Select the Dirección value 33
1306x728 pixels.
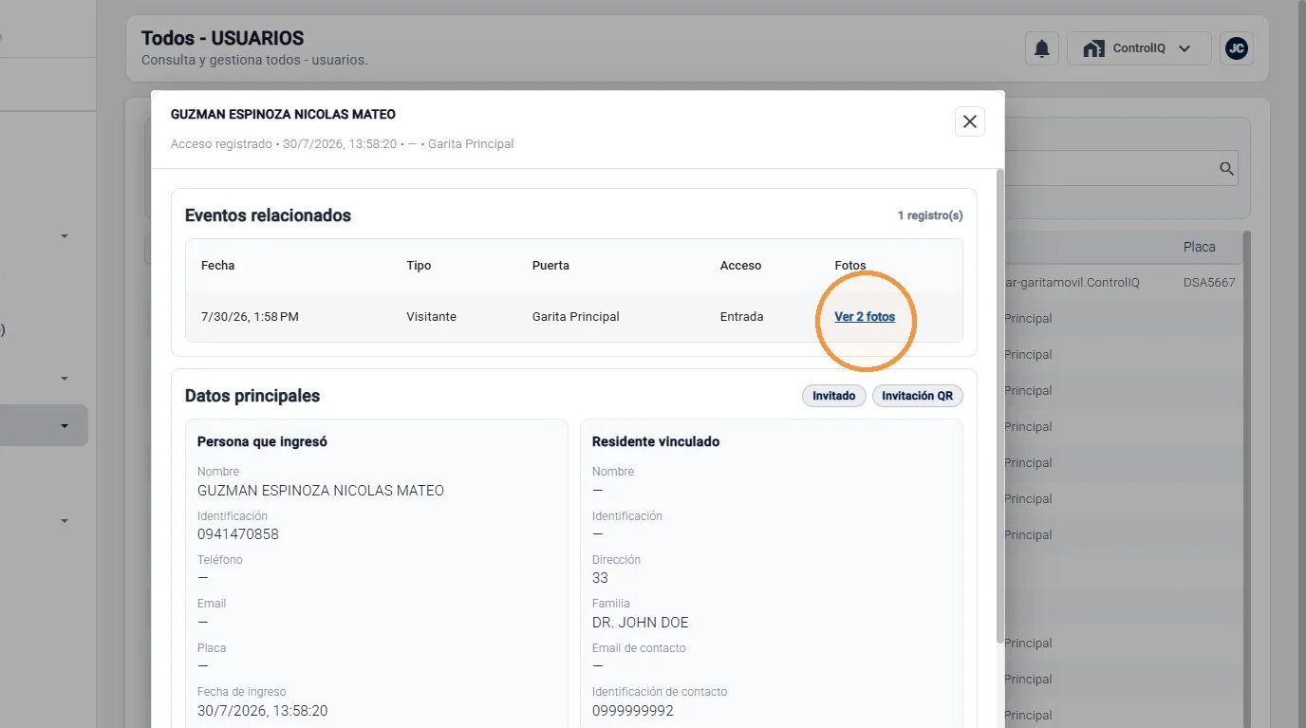coord(600,578)
